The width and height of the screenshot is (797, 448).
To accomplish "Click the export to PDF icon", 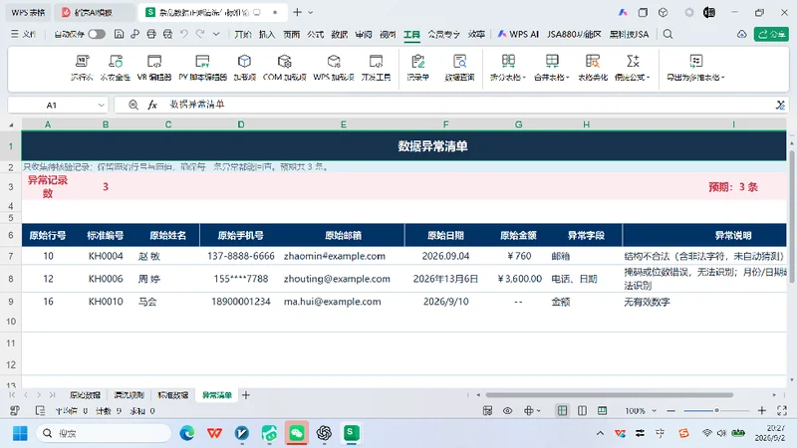I will (x=135, y=34).
